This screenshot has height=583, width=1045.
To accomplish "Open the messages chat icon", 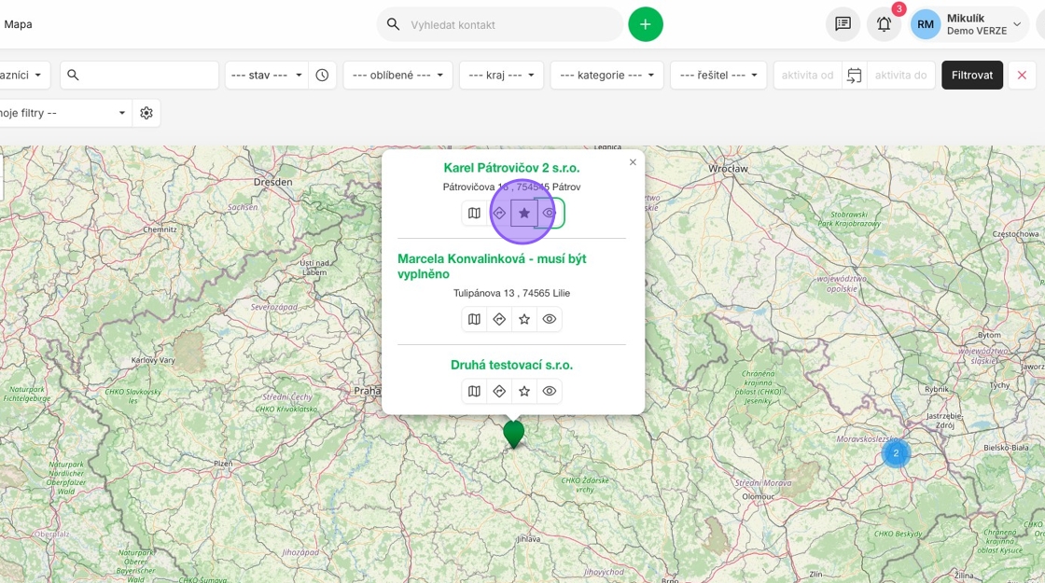I will click(x=843, y=24).
